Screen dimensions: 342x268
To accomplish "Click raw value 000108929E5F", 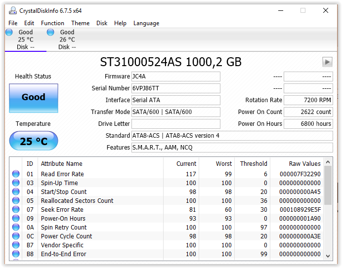I will point(300,209).
